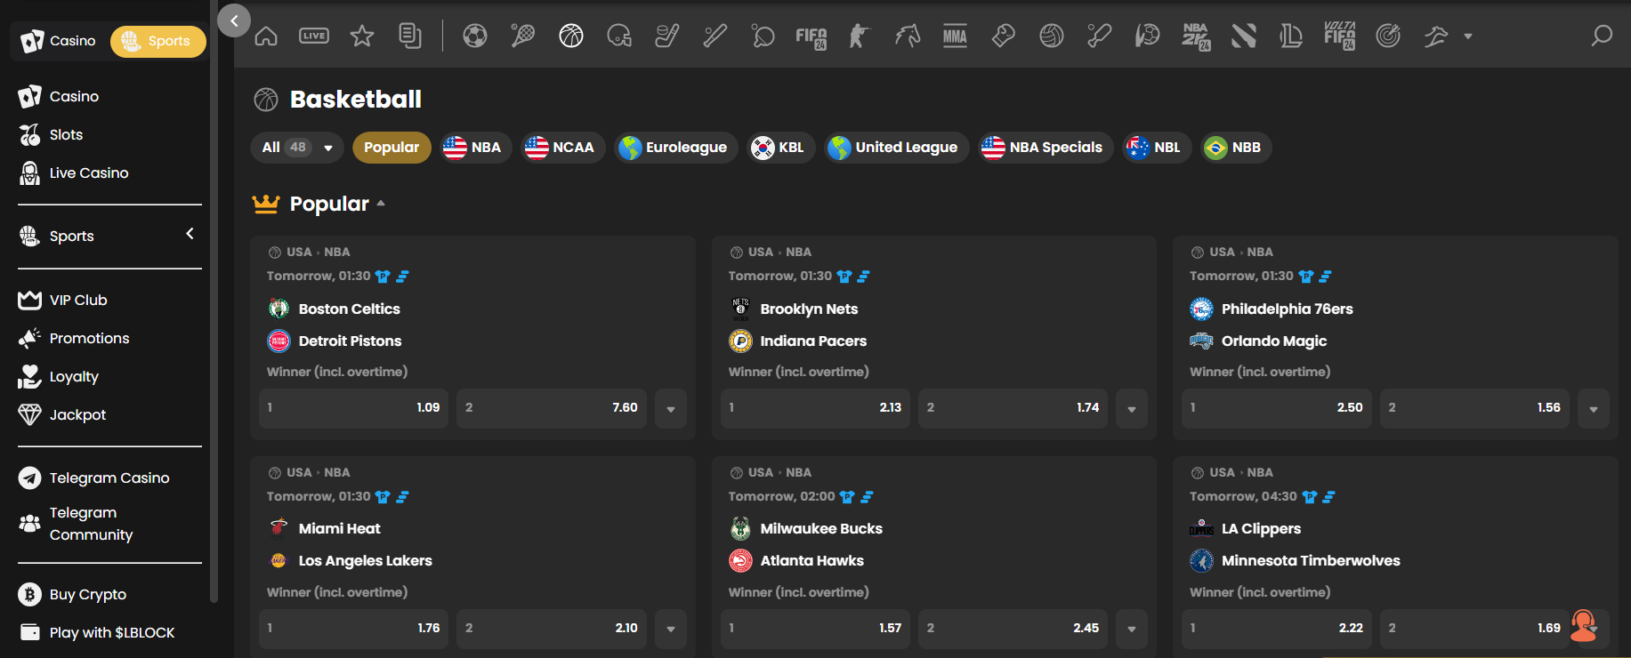Image resolution: width=1631 pixels, height=658 pixels.
Task: Select the Greyhound racing icon
Action: point(1436,36)
